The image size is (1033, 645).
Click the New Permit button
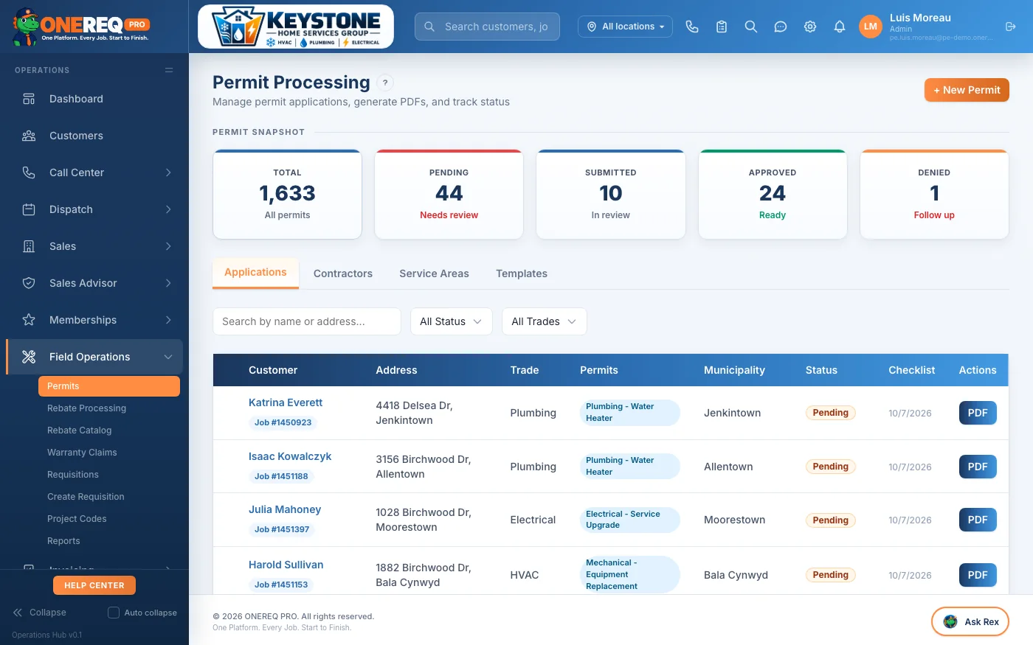coord(967,90)
